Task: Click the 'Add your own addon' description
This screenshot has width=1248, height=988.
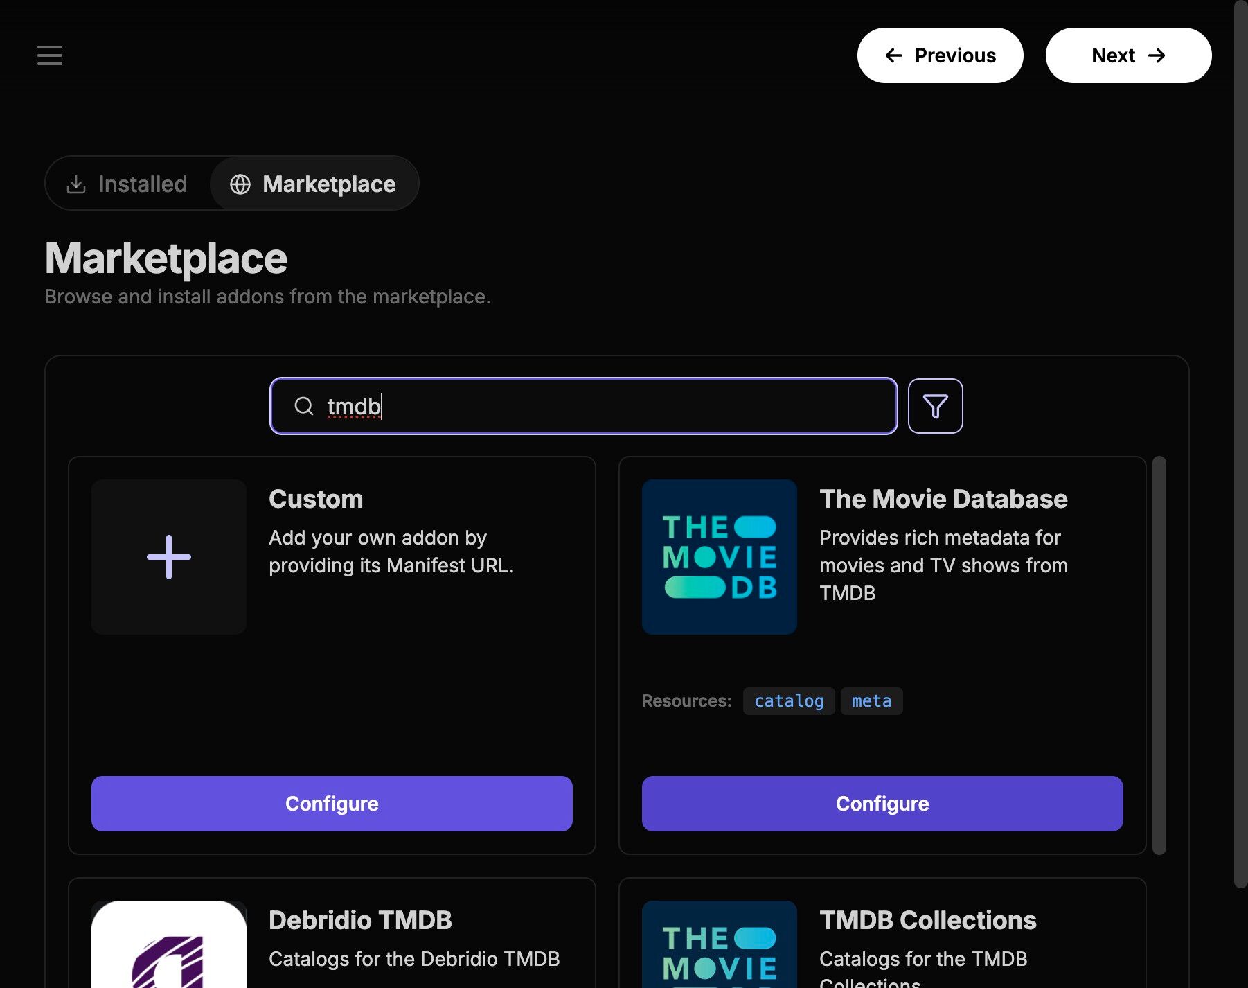Action: (391, 552)
